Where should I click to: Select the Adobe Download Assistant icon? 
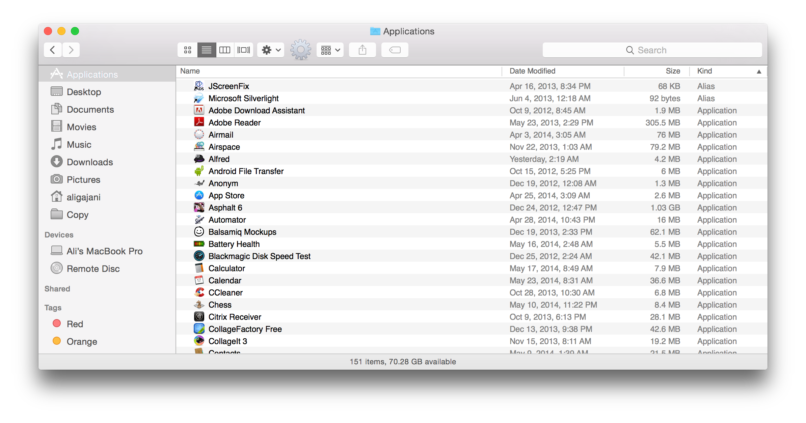pos(199,110)
